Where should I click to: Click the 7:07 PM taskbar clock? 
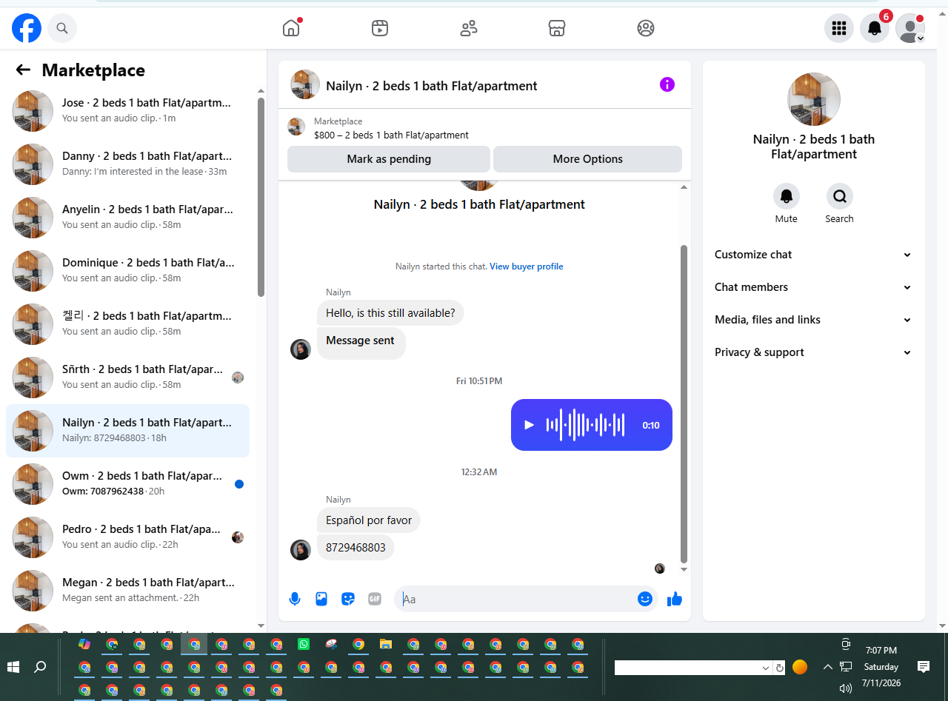coord(881,651)
